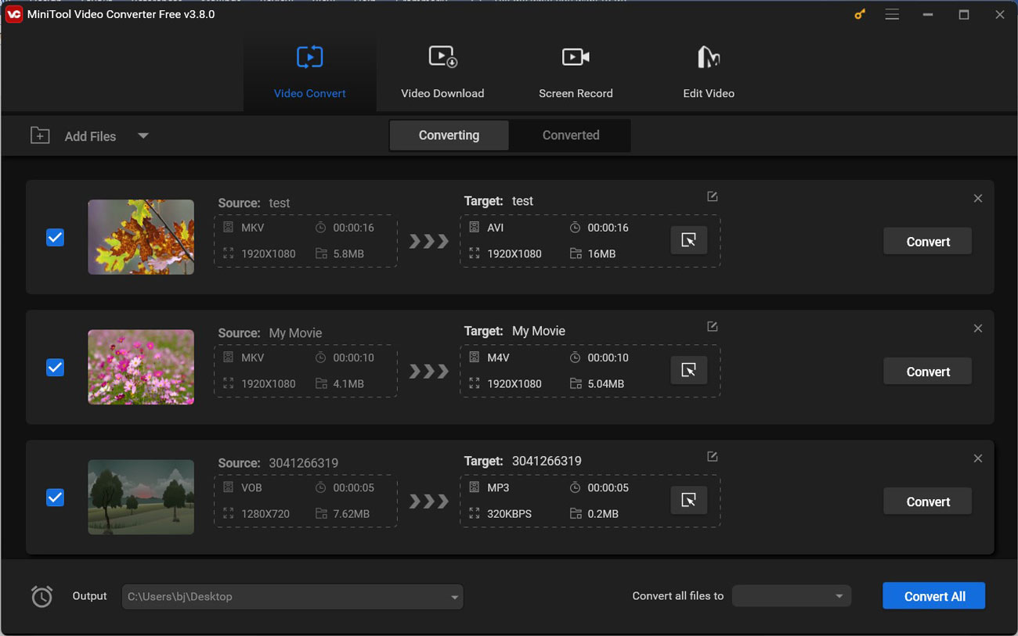Click the key register icon

(860, 14)
